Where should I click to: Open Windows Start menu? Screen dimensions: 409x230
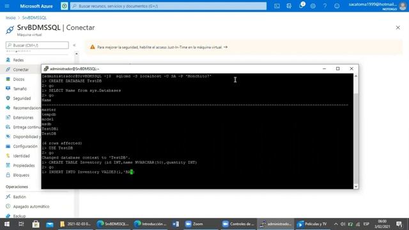click(x=7, y=224)
